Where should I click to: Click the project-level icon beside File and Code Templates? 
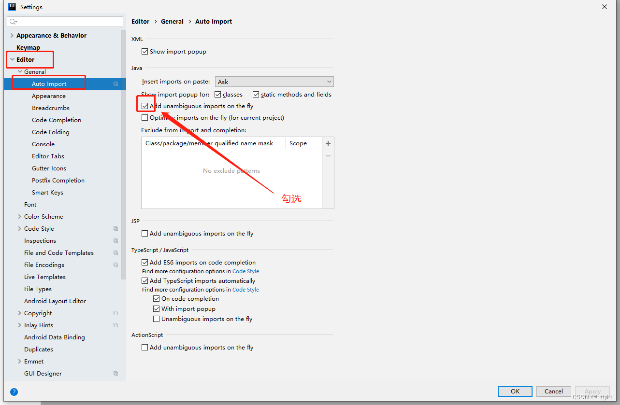(x=116, y=253)
